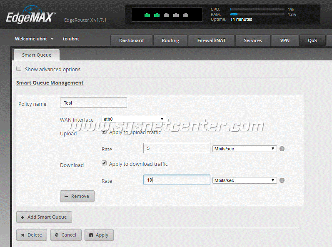
Task: Click the third gray port icon
Action: (167, 15)
